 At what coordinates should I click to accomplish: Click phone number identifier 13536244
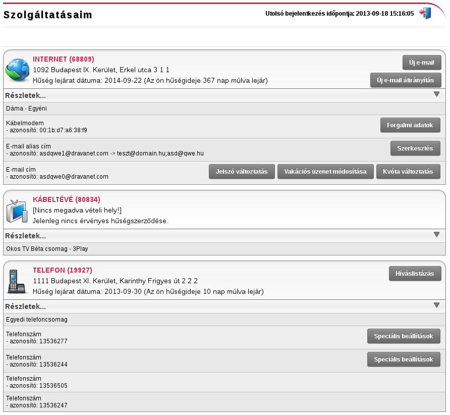point(53,365)
